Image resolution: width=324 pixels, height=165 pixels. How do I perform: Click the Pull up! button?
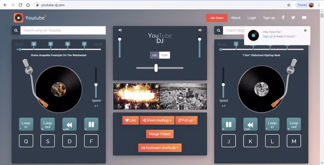(186, 120)
